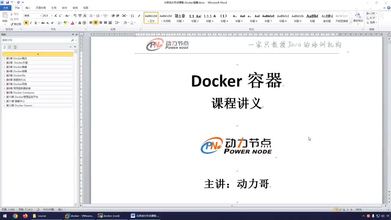Open Chrome from the Windows taskbar
Image resolution: width=391 pixels, height=220 pixels.
[x=15, y=216]
